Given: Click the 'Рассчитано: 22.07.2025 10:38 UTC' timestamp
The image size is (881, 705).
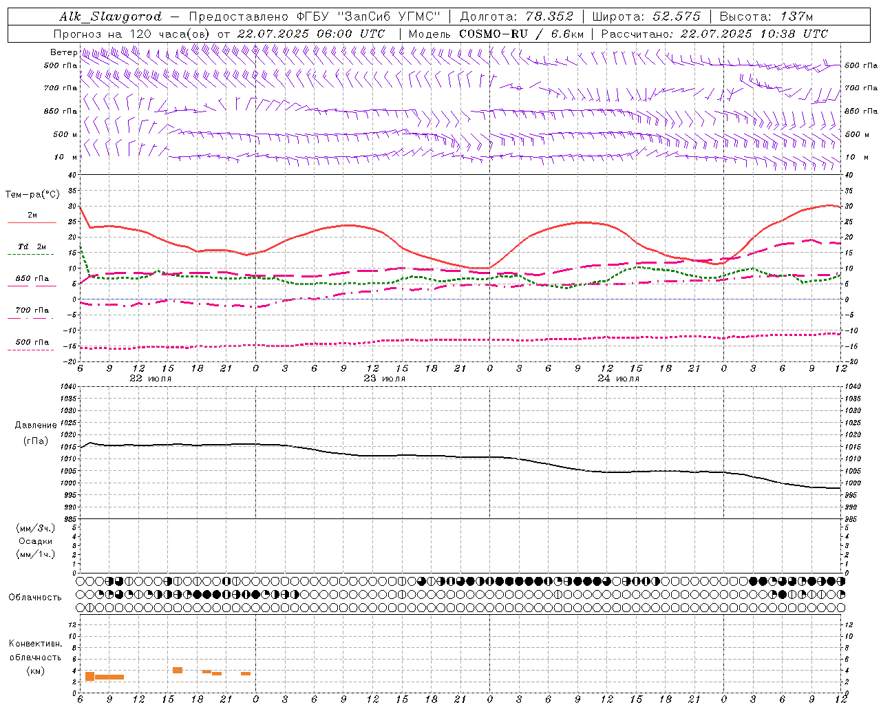Looking at the screenshot, I should pyautogui.click(x=714, y=34).
